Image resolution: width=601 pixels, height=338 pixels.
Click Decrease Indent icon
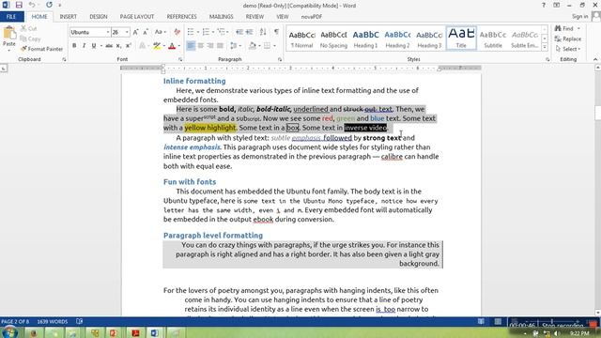[239, 32]
